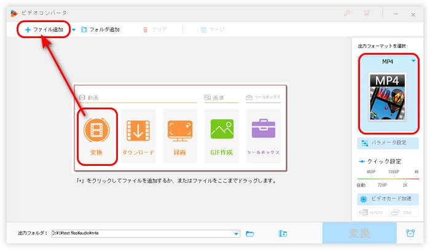Toggle the NVIDIA acceleration option
This screenshot has width=430, height=250.
coord(372,213)
